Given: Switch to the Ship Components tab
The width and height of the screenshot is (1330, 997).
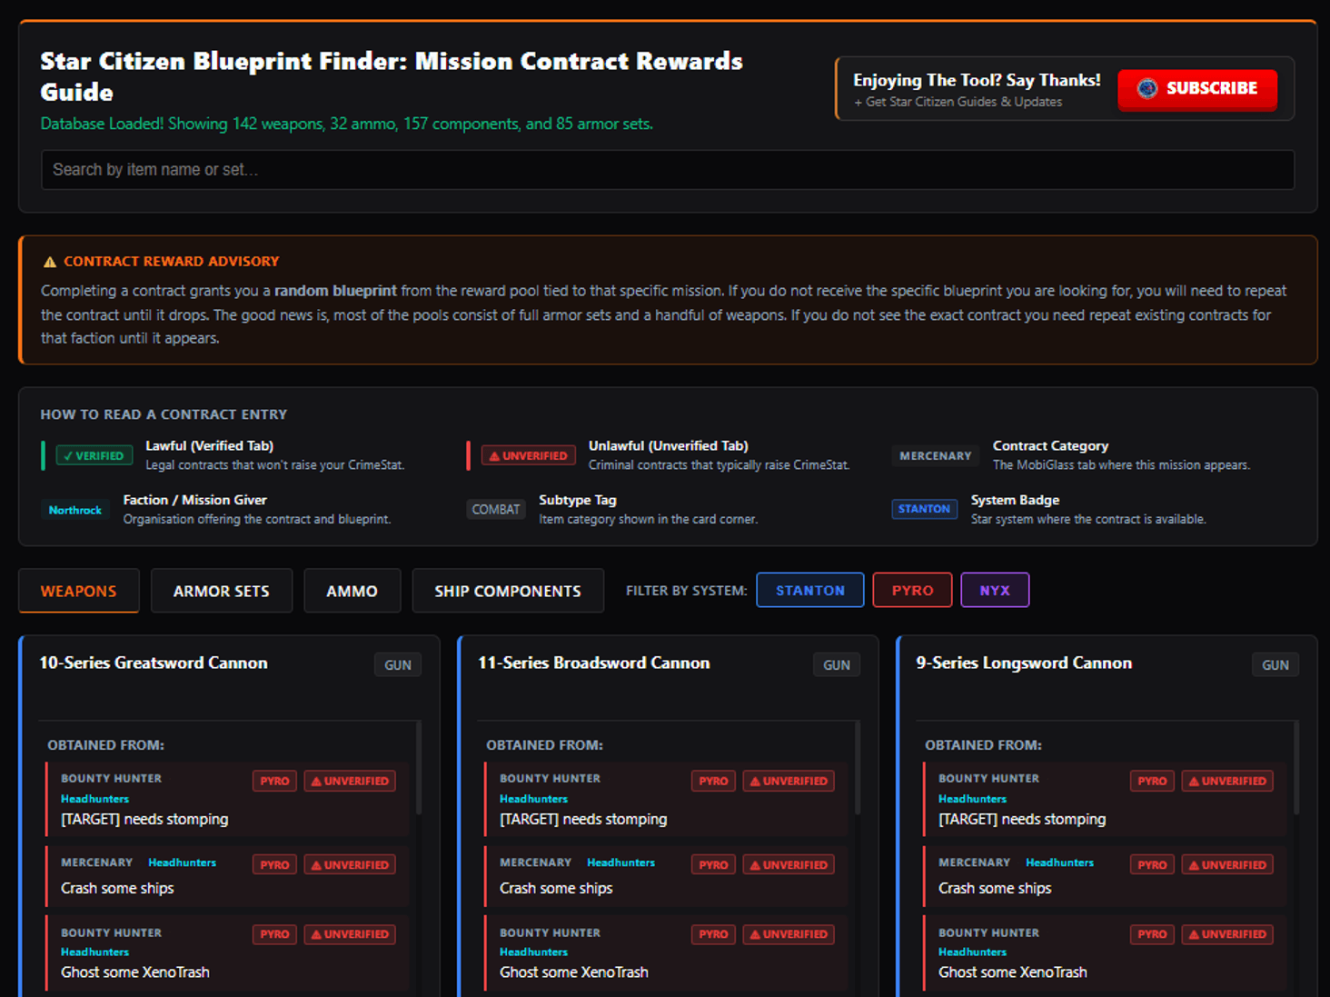Looking at the screenshot, I should (x=508, y=591).
